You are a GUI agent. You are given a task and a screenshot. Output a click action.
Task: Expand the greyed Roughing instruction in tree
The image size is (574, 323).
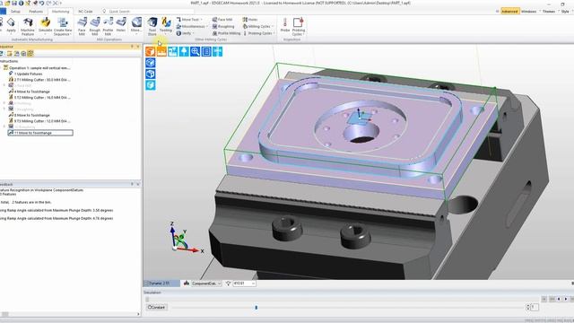4,109
